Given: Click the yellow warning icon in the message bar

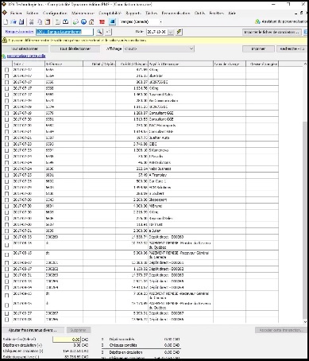Looking at the screenshot, I should pyautogui.click(x=5, y=41).
